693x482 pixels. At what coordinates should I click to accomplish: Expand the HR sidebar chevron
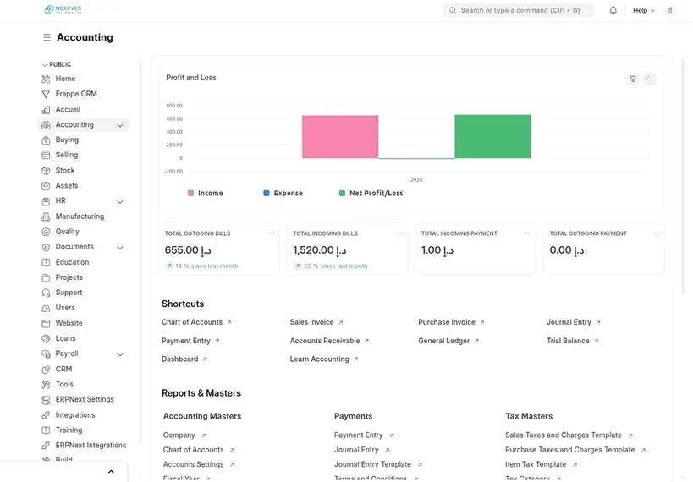click(120, 202)
